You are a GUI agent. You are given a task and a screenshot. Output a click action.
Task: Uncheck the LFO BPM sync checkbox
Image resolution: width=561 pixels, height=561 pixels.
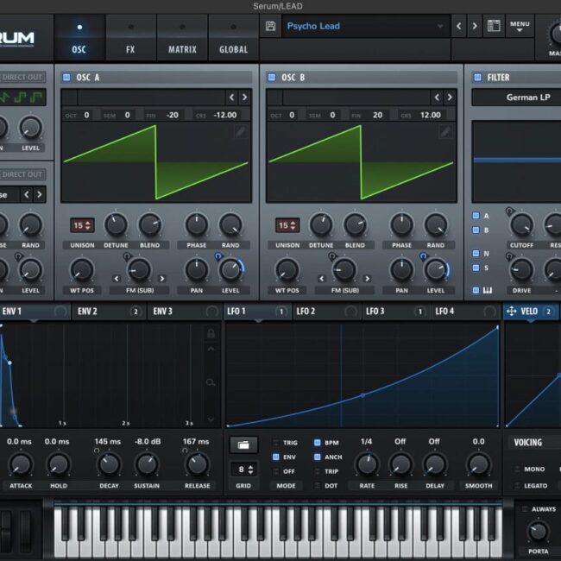pos(317,442)
